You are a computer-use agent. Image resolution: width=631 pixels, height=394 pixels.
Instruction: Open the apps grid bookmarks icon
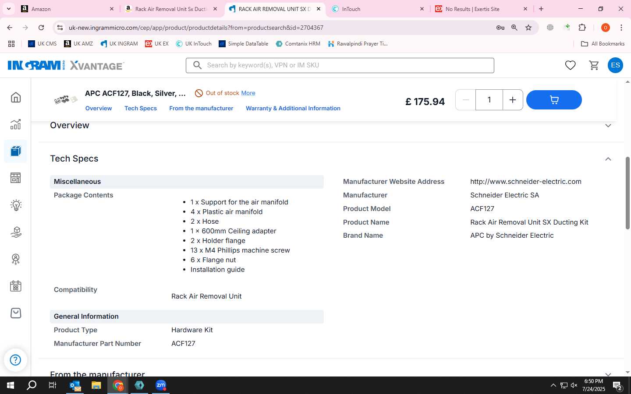[11, 44]
